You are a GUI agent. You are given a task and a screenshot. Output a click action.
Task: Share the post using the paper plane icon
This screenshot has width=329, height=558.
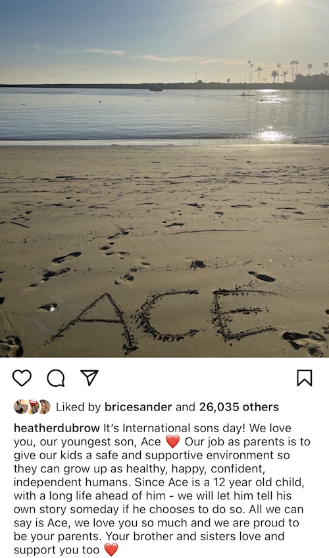[89, 377]
